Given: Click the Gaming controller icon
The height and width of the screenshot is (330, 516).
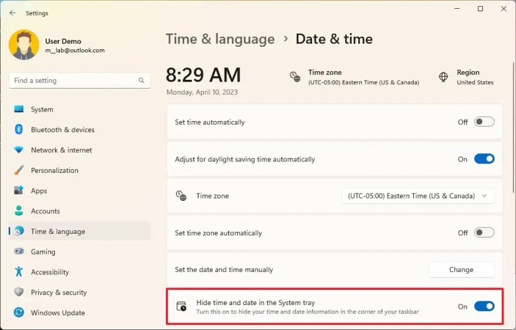Looking at the screenshot, I should (x=19, y=251).
